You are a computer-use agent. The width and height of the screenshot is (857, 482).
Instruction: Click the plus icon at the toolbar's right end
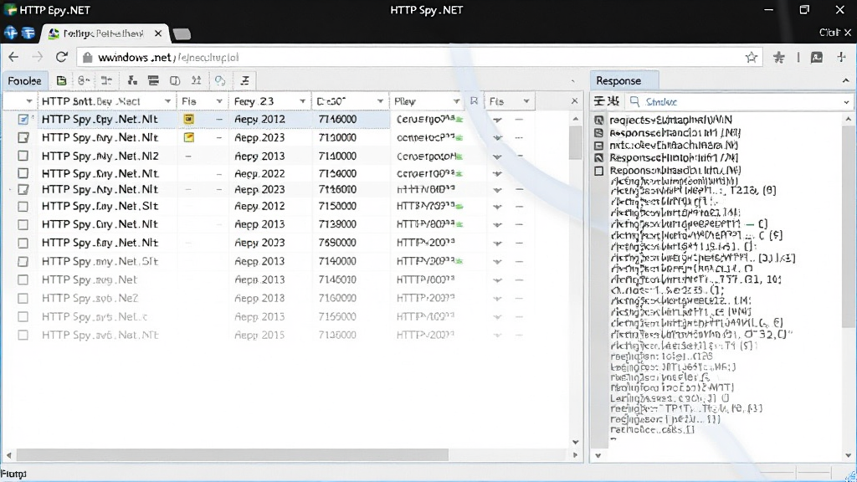click(841, 57)
